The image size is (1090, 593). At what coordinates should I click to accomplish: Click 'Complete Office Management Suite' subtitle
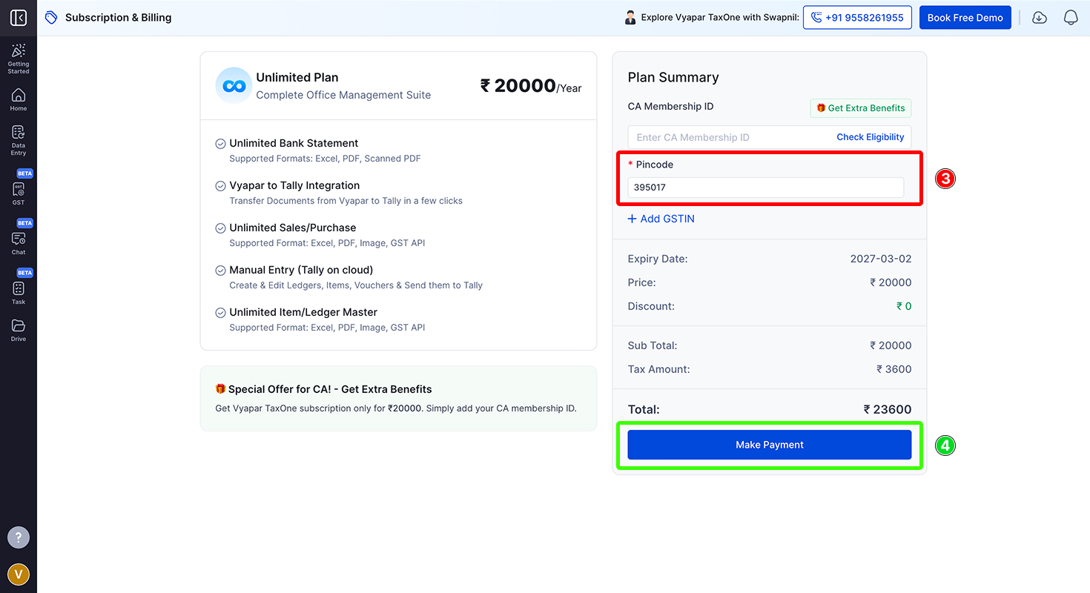[343, 95]
